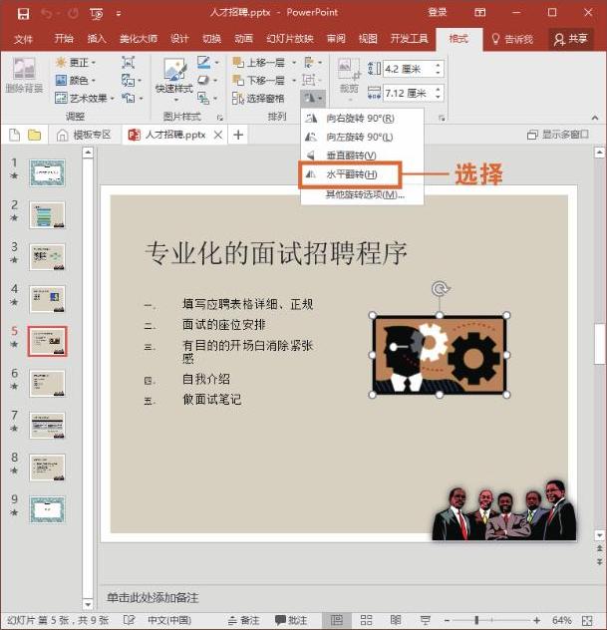Click the Comments (批注) status button
This screenshot has width=607, height=630.
(x=291, y=620)
